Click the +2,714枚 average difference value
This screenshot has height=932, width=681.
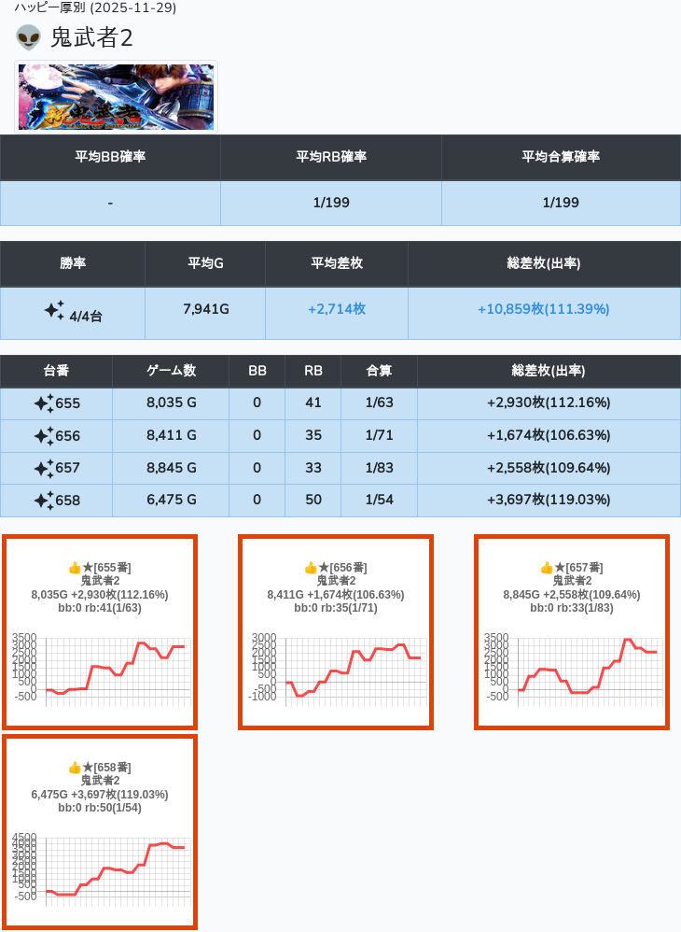[x=336, y=309]
